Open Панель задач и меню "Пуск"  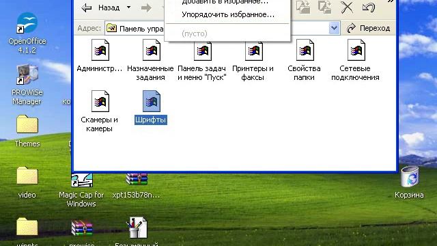[202, 60]
